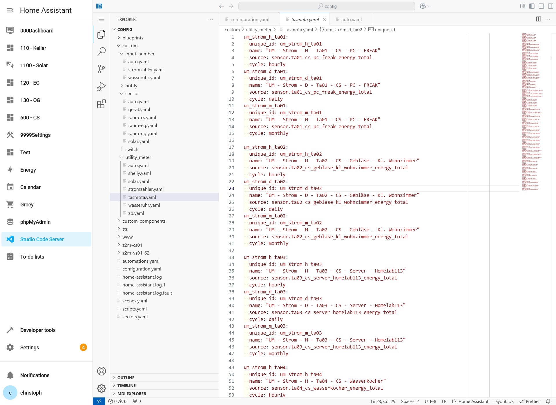The image size is (556, 405).
Task: Open the Extensions view
Action: (x=101, y=104)
